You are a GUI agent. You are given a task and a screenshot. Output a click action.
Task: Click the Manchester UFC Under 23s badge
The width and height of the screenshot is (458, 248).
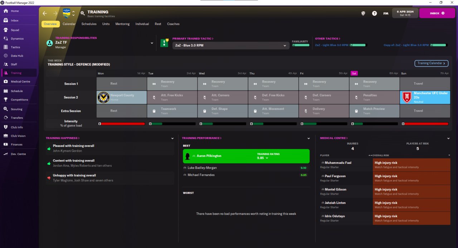pyautogui.click(x=406, y=97)
